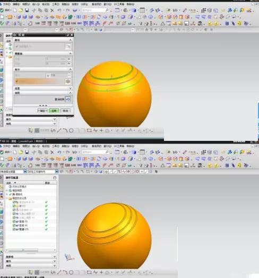Expand the 预览 panel in the lower Part Navigator

click(x=55, y=265)
